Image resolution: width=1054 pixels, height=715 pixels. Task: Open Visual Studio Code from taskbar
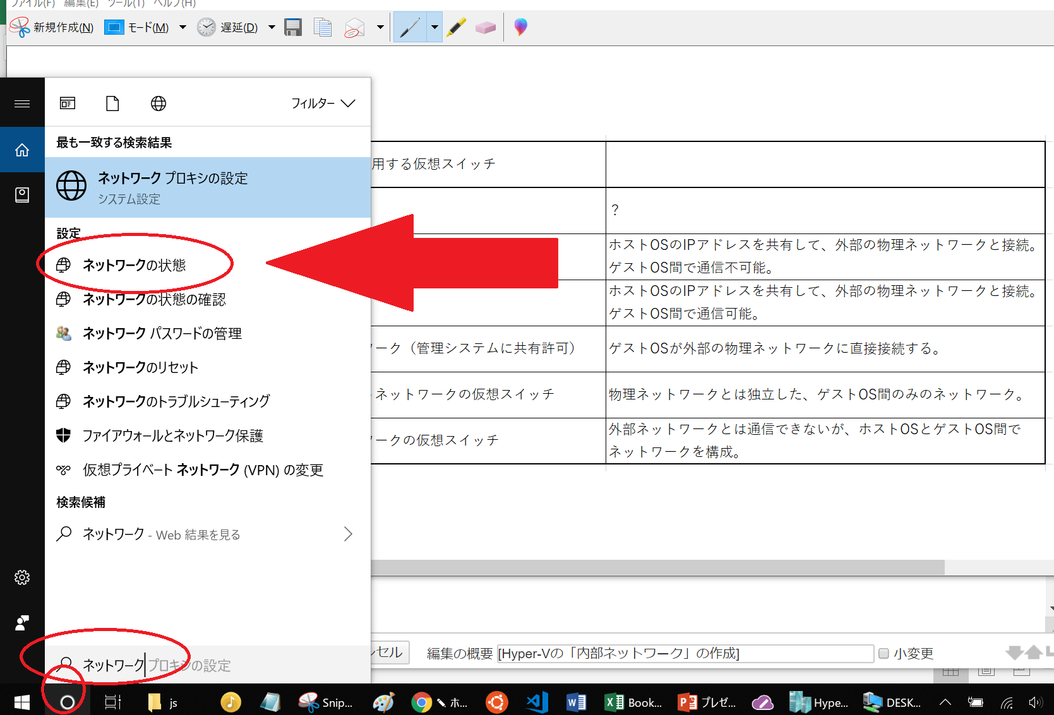click(537, 702)
